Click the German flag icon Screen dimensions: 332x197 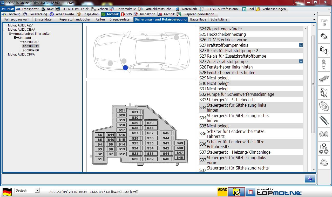click(7, 192)
